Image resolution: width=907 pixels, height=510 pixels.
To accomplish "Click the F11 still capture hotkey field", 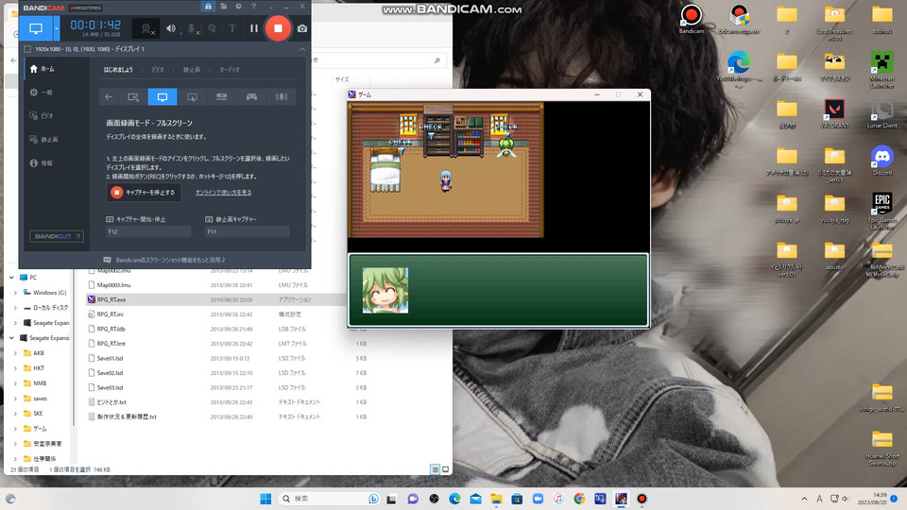I will (247, 232).
